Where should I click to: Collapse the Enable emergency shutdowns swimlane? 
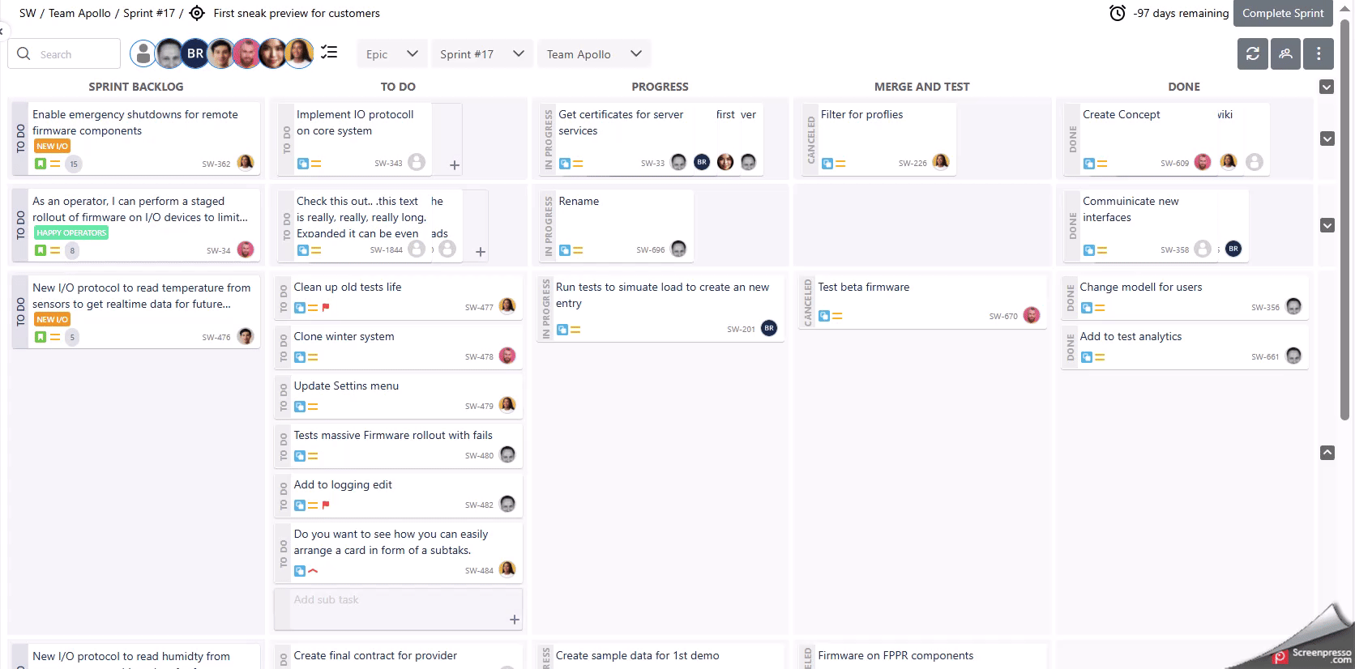pyautogui.click(x=1327, y=138)
